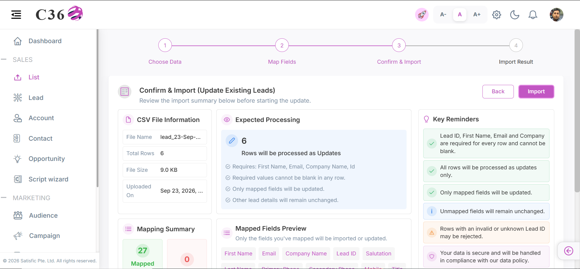Click the 27 Mapped summary card
Image resolution: width=580 pixels, height=269 pixels.
point(143,254)
